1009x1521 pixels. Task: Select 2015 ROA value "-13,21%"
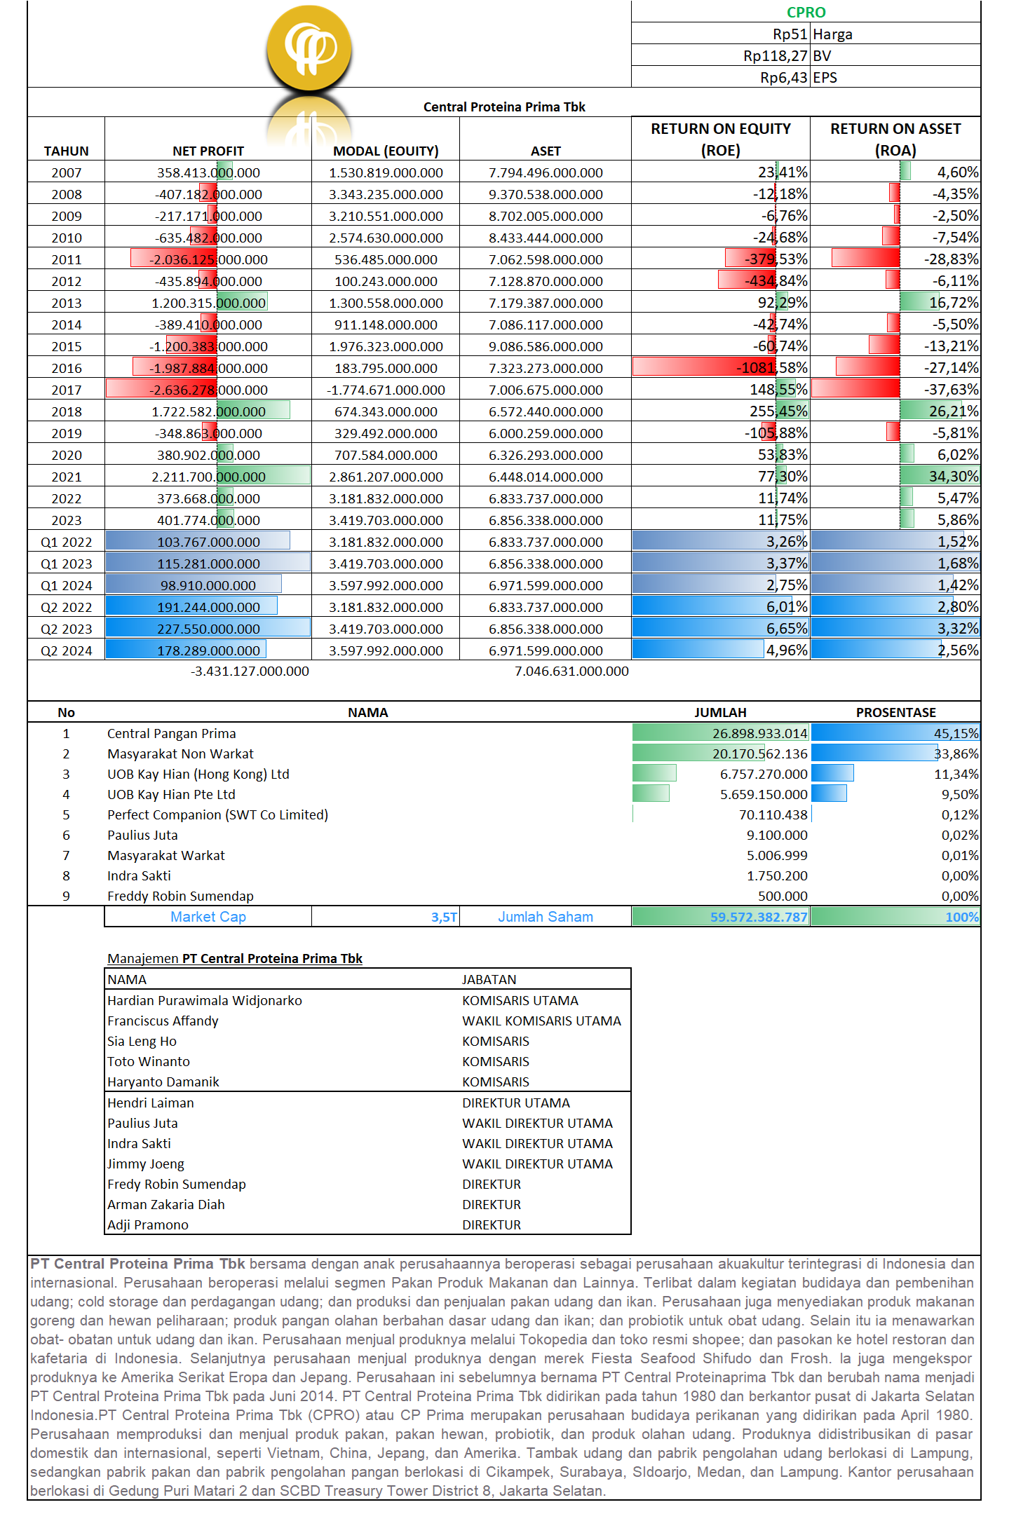coord(951,346)
